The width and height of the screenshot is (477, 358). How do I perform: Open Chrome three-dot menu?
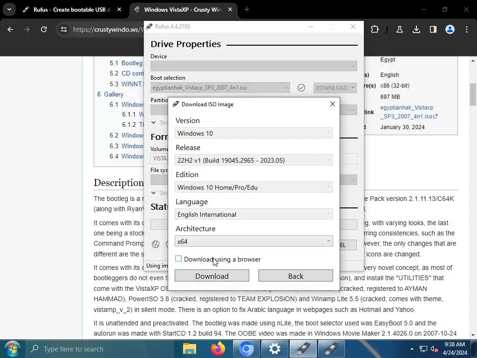(x=467, y=29)
